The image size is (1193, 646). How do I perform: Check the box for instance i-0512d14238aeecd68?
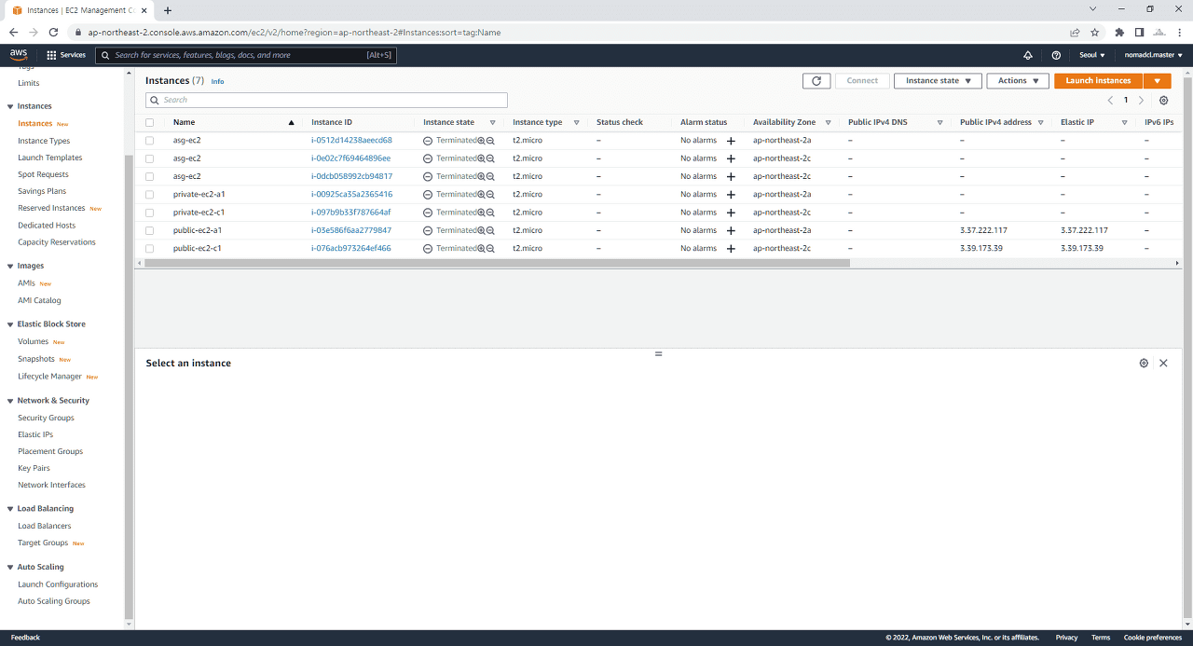click(149, 141)
